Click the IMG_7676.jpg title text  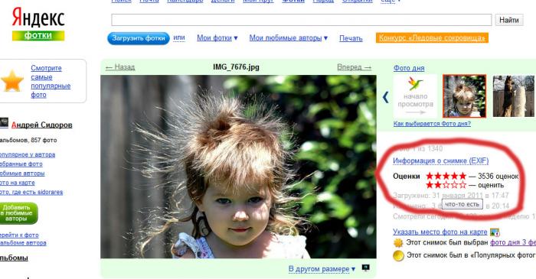pos(236,67)
